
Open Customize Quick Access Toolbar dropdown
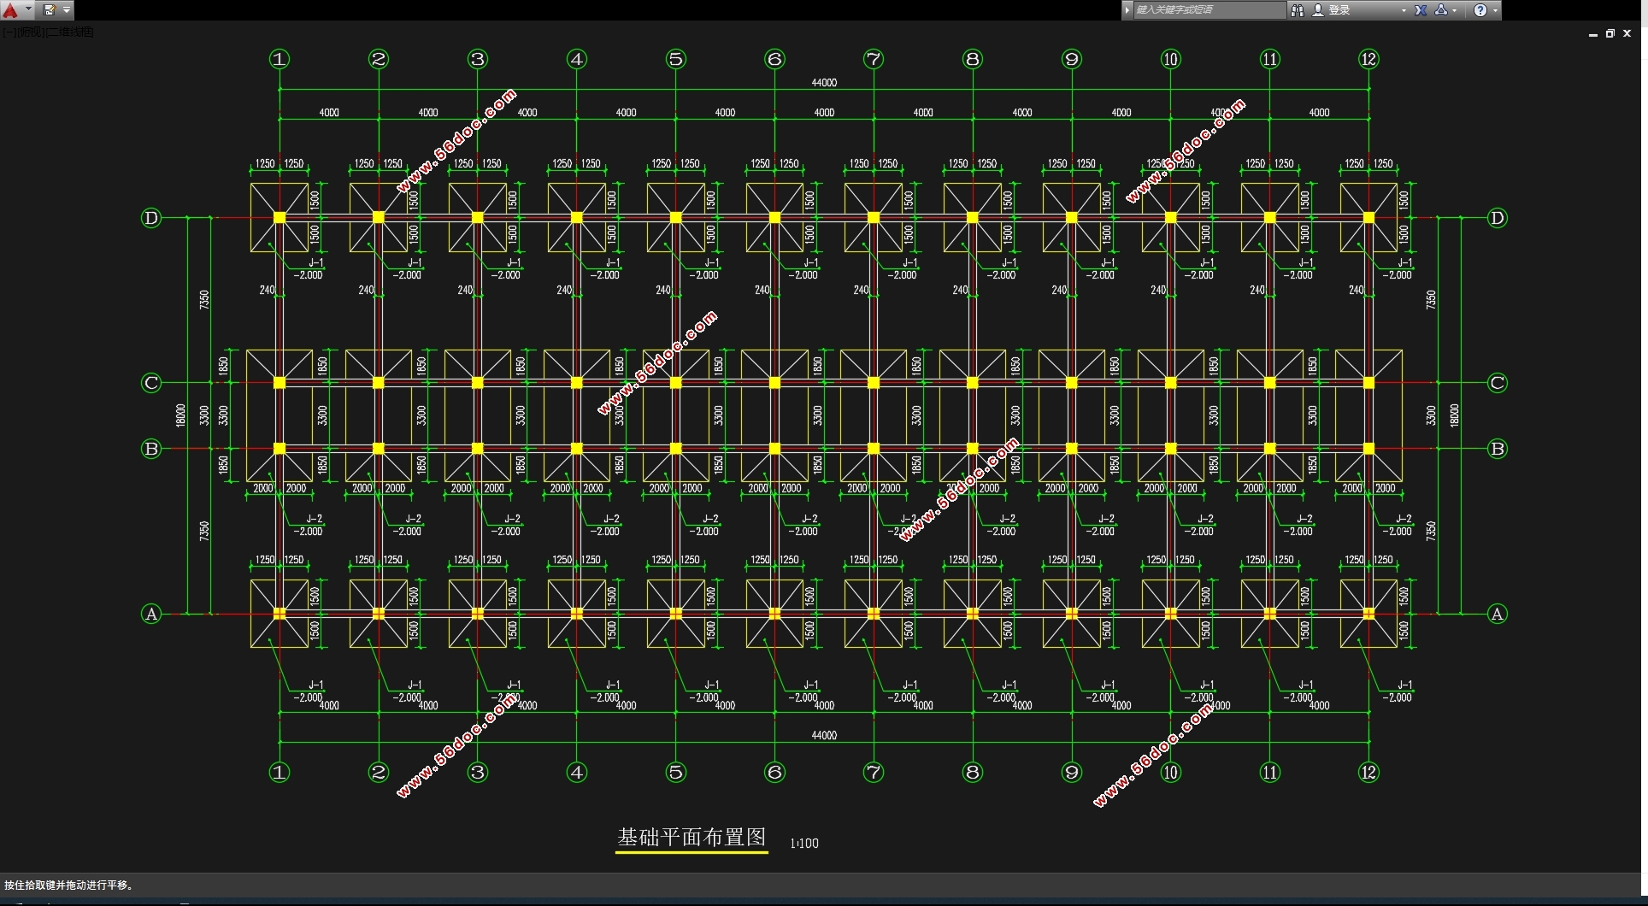click(67, 10)
